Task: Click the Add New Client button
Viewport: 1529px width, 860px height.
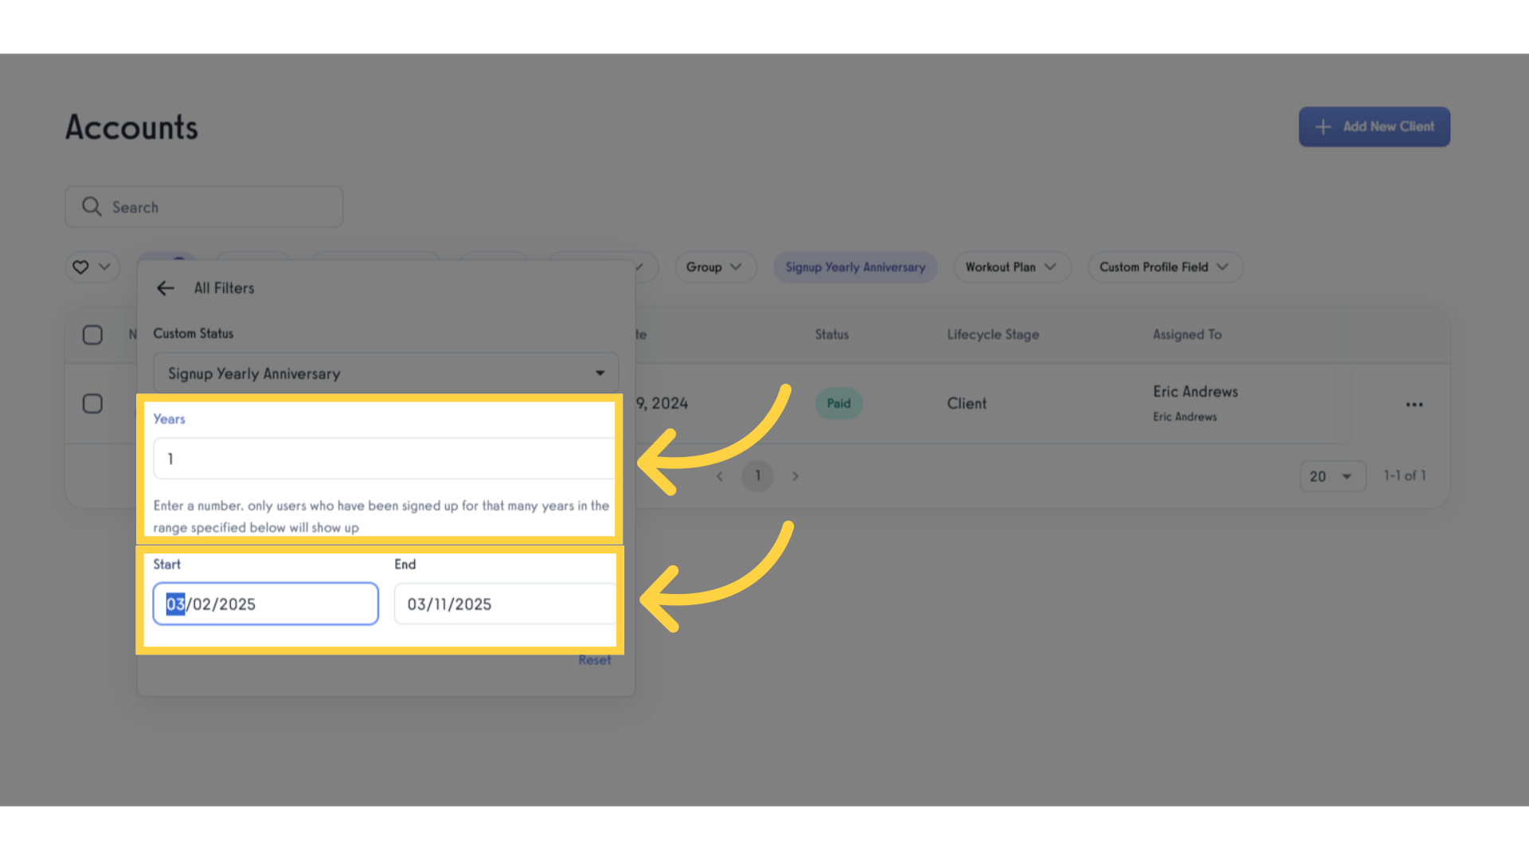Action: tap(1374, 127)
